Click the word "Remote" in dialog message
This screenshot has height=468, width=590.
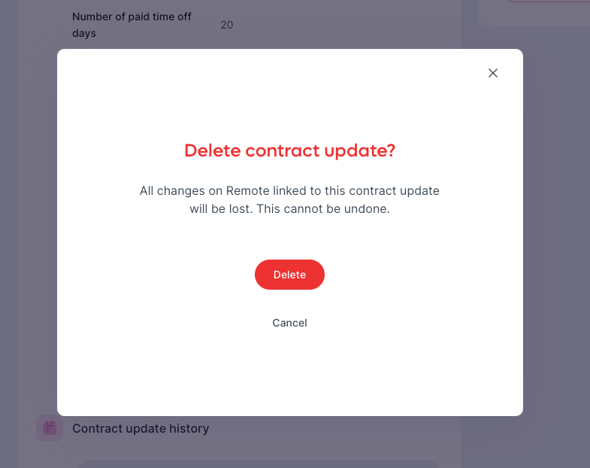coord(247,190)
